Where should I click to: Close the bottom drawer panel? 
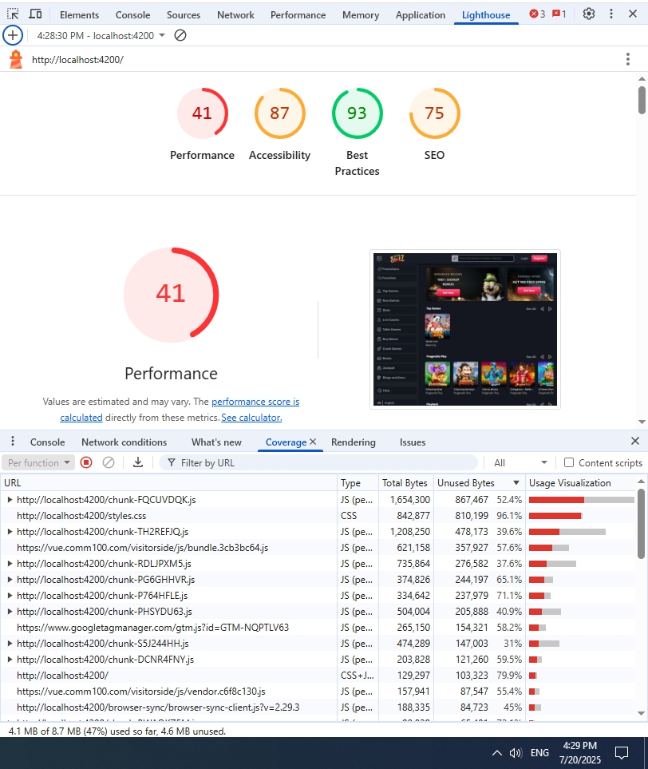click(634, 441)
